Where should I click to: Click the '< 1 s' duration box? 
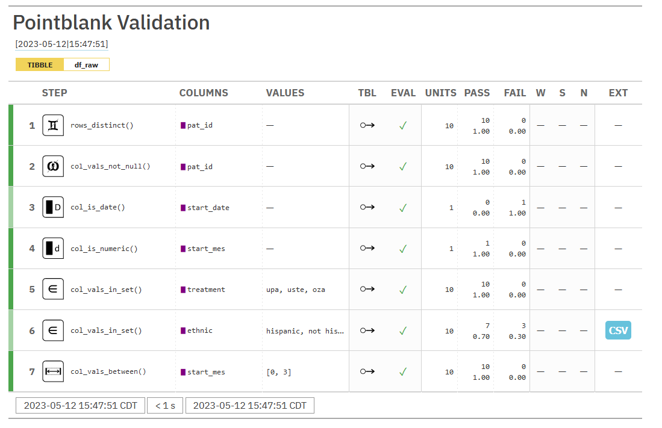coord(165,405)
